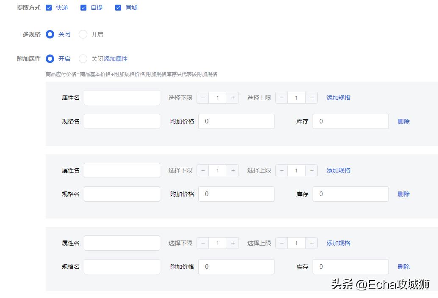The image size is (438, 298).
Task: Click 删除 in the second attribute block
Action: pyautogui.click(x=403, y=194)
